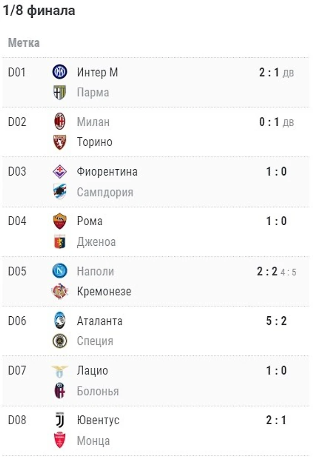Select the Roma wolf crest
The width and height of the screenshot is (332, 466).
coord(60,221)
